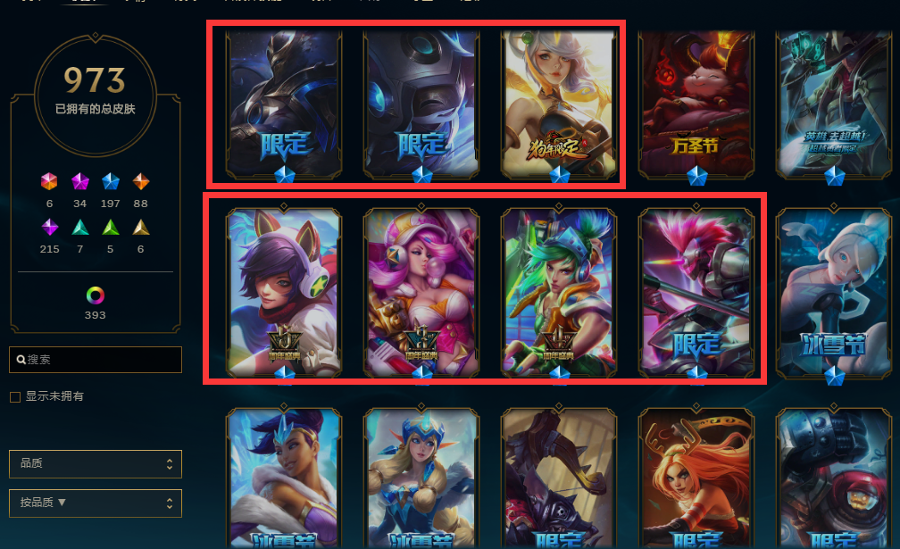Viewport: 900px width, 549px height.
Task: Click the gold triangle icon above 6
Action: (x=141, y=228)
